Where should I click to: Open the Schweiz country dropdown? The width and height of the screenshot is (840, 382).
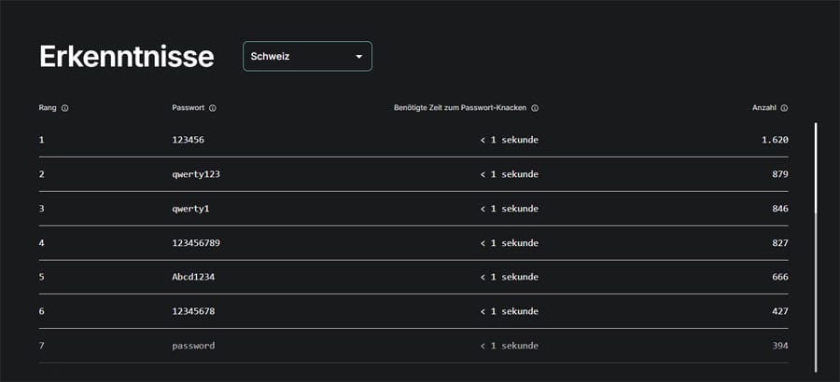point(307,56)
